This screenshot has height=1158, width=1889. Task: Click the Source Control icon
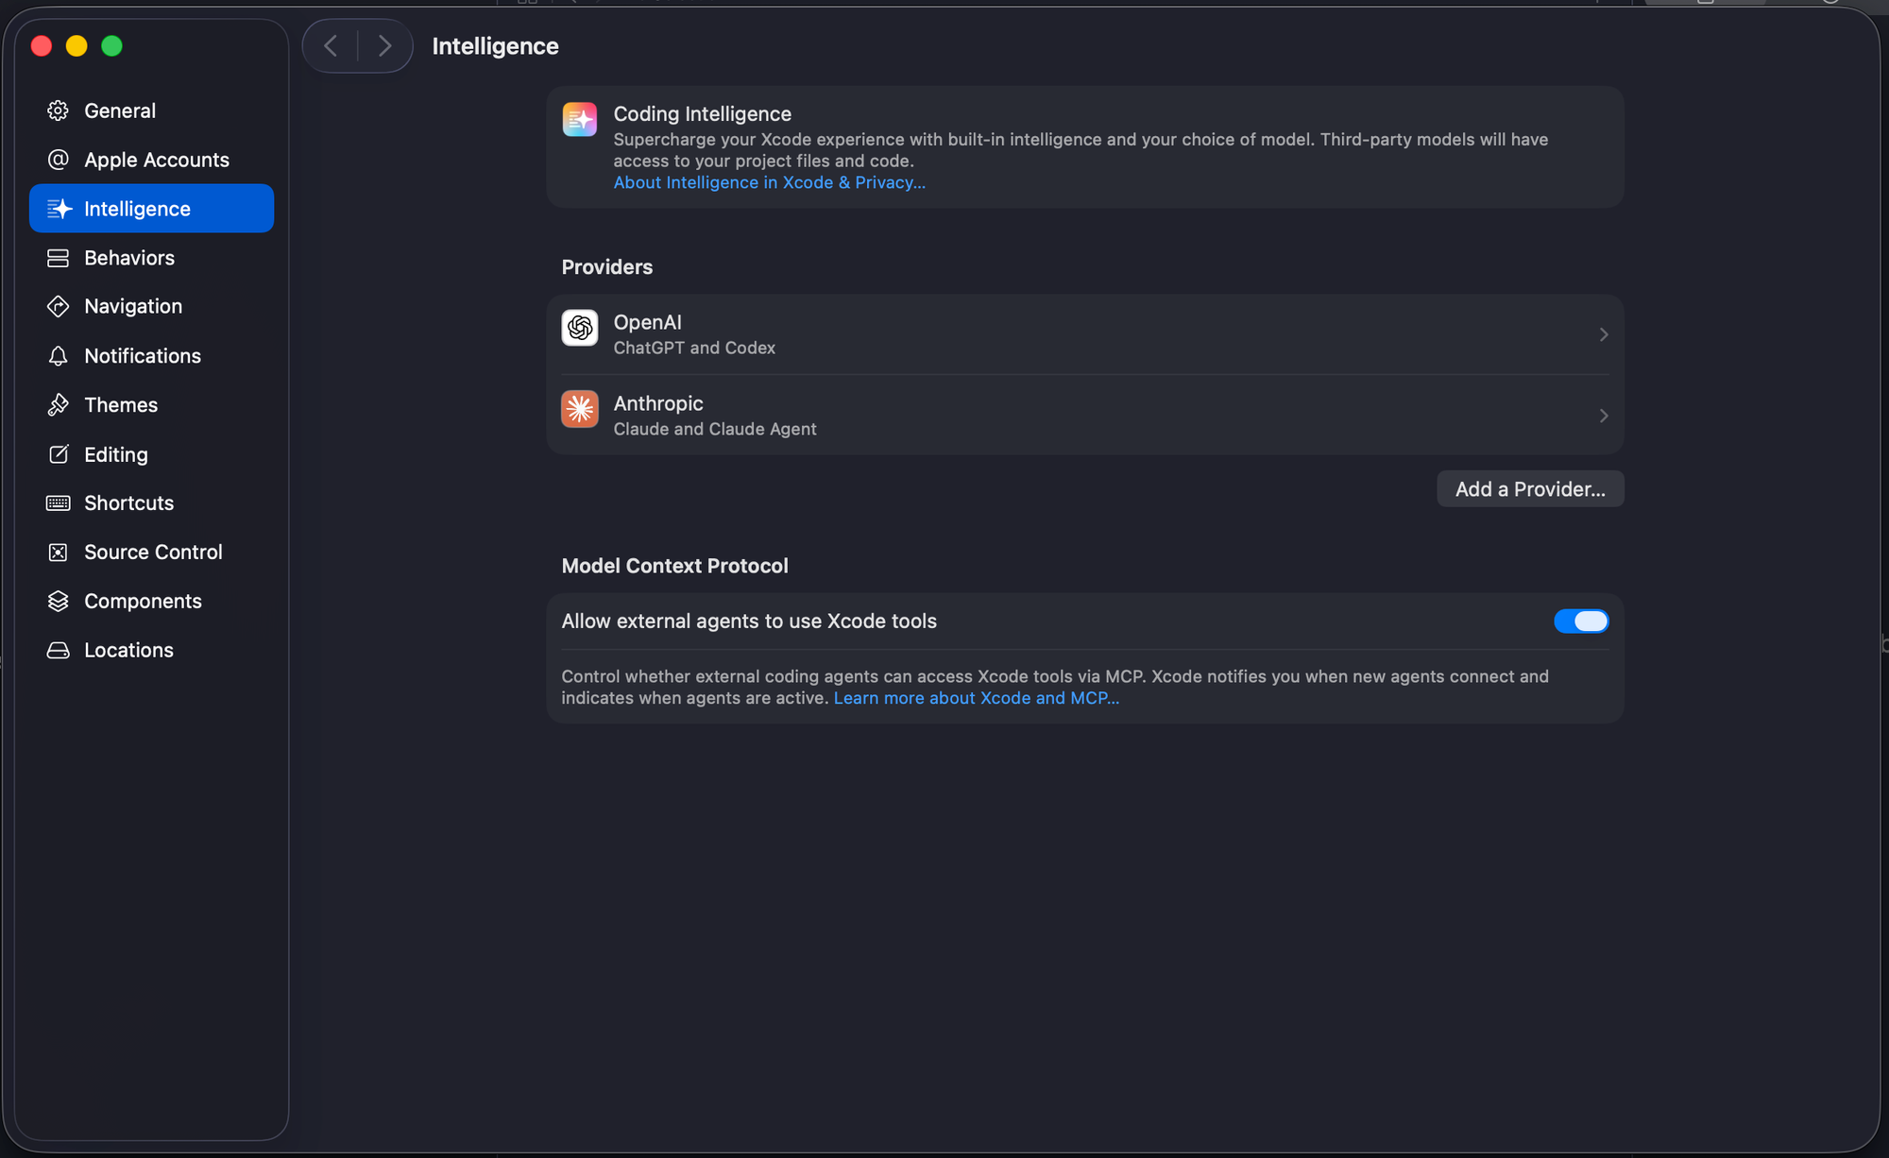click(58, 553)
